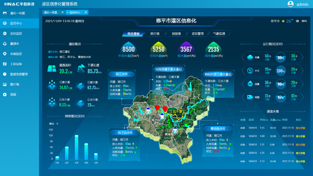The width and height of the screenshot is (313, 176).
Task: Close the 灌区一张图 tab
Action: (62, 13)
